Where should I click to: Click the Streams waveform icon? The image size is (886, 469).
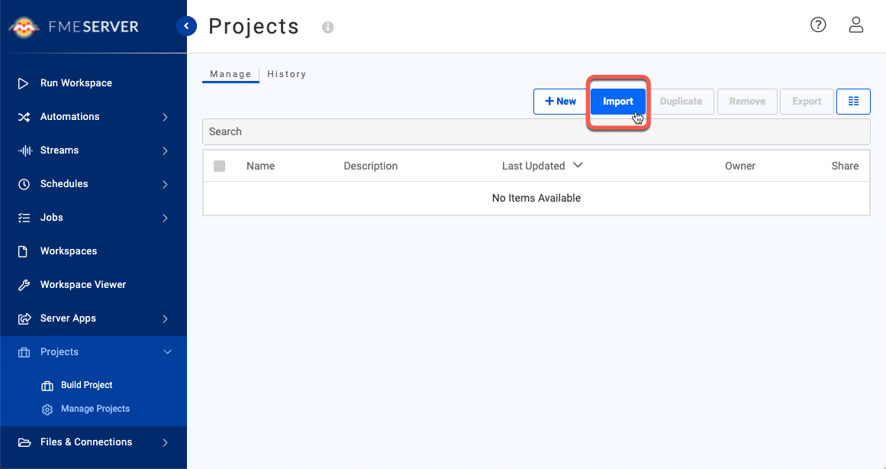tap(24, 150)
